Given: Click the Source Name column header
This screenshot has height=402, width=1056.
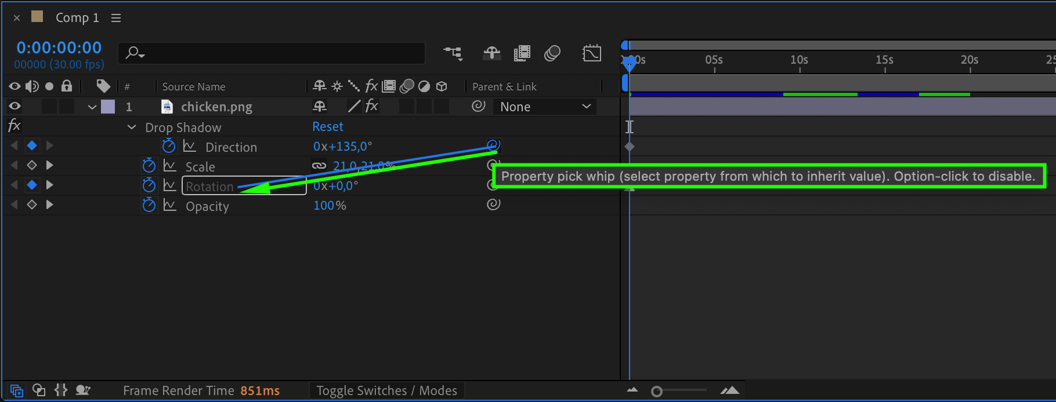Looking at the screenshot, I should click(194, 87).
